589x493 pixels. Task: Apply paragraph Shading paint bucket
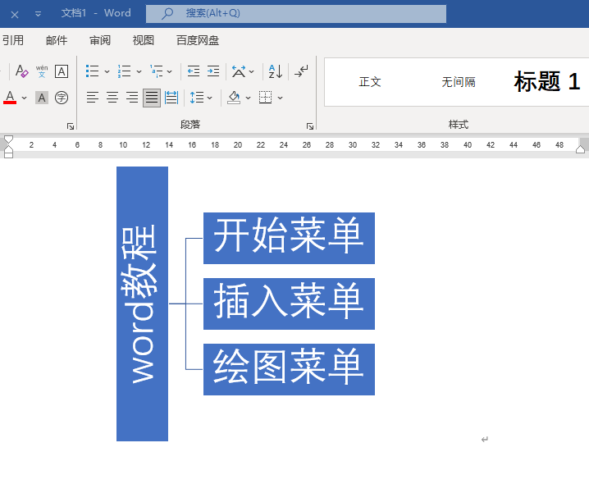click(x=234, y=98)
